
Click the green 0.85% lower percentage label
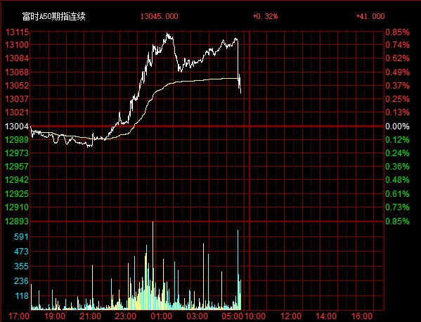pyautogui.click(x=397, y=221)
